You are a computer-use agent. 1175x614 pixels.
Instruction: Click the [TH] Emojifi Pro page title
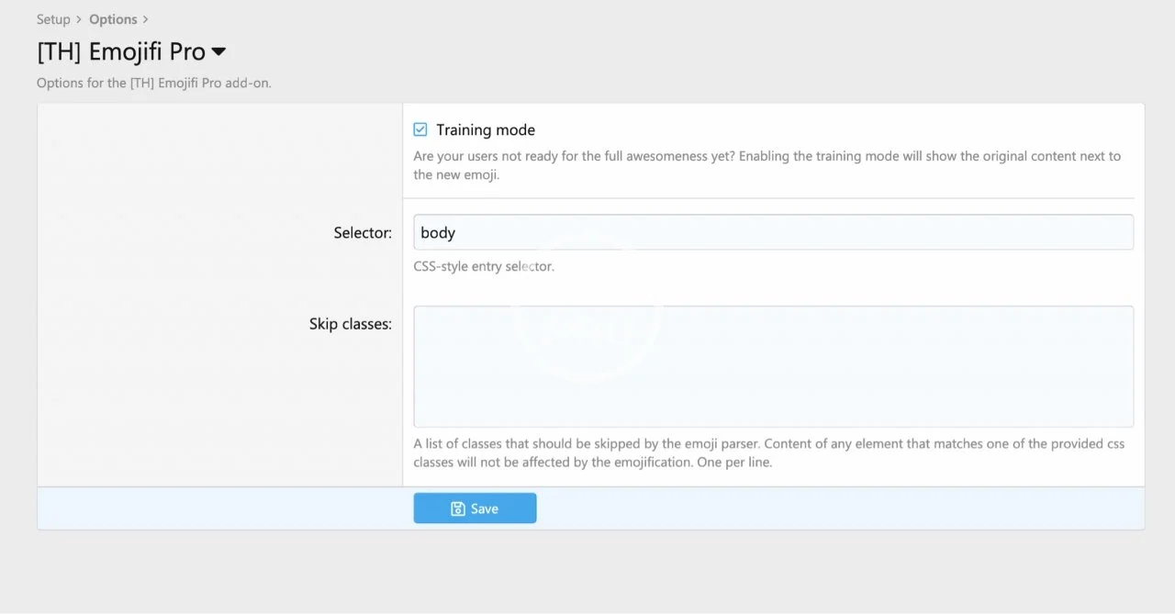point(121,52)
